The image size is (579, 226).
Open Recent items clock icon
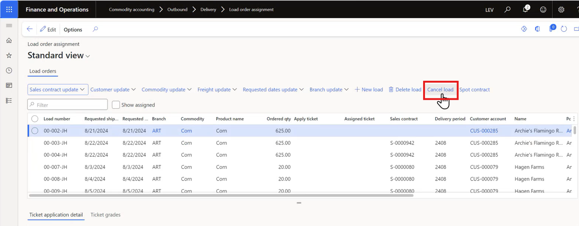pyautogui.click(x=9, y=70)
